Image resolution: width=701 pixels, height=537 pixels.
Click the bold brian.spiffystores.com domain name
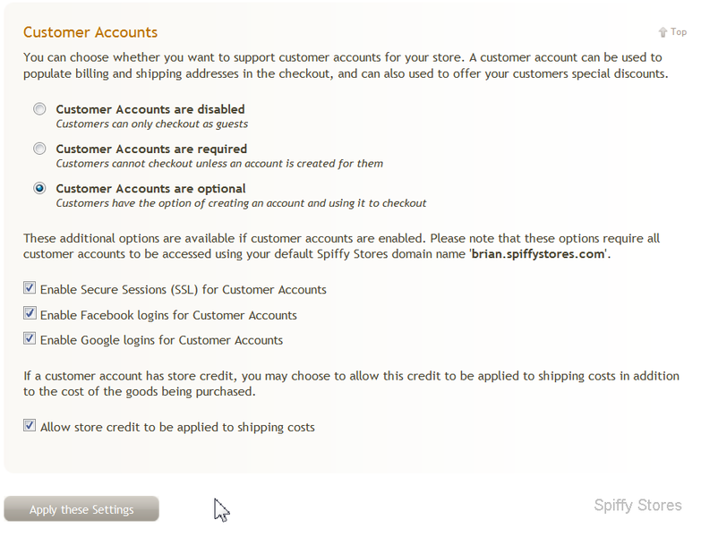tap(538, 254)
